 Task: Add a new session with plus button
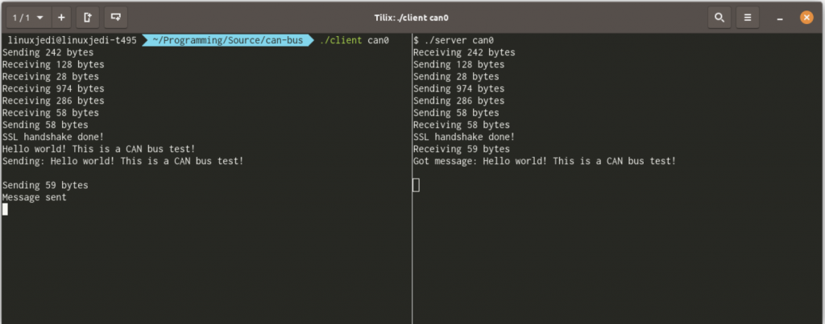(61, 18)
